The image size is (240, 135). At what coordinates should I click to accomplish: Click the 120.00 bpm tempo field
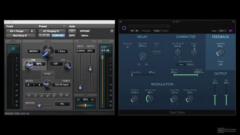pos(61,85)
